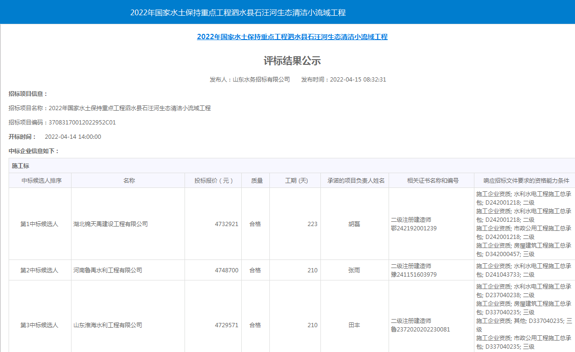Click the 响应招标文件要求的资格能力条件 column header

[x=526, y=181]
